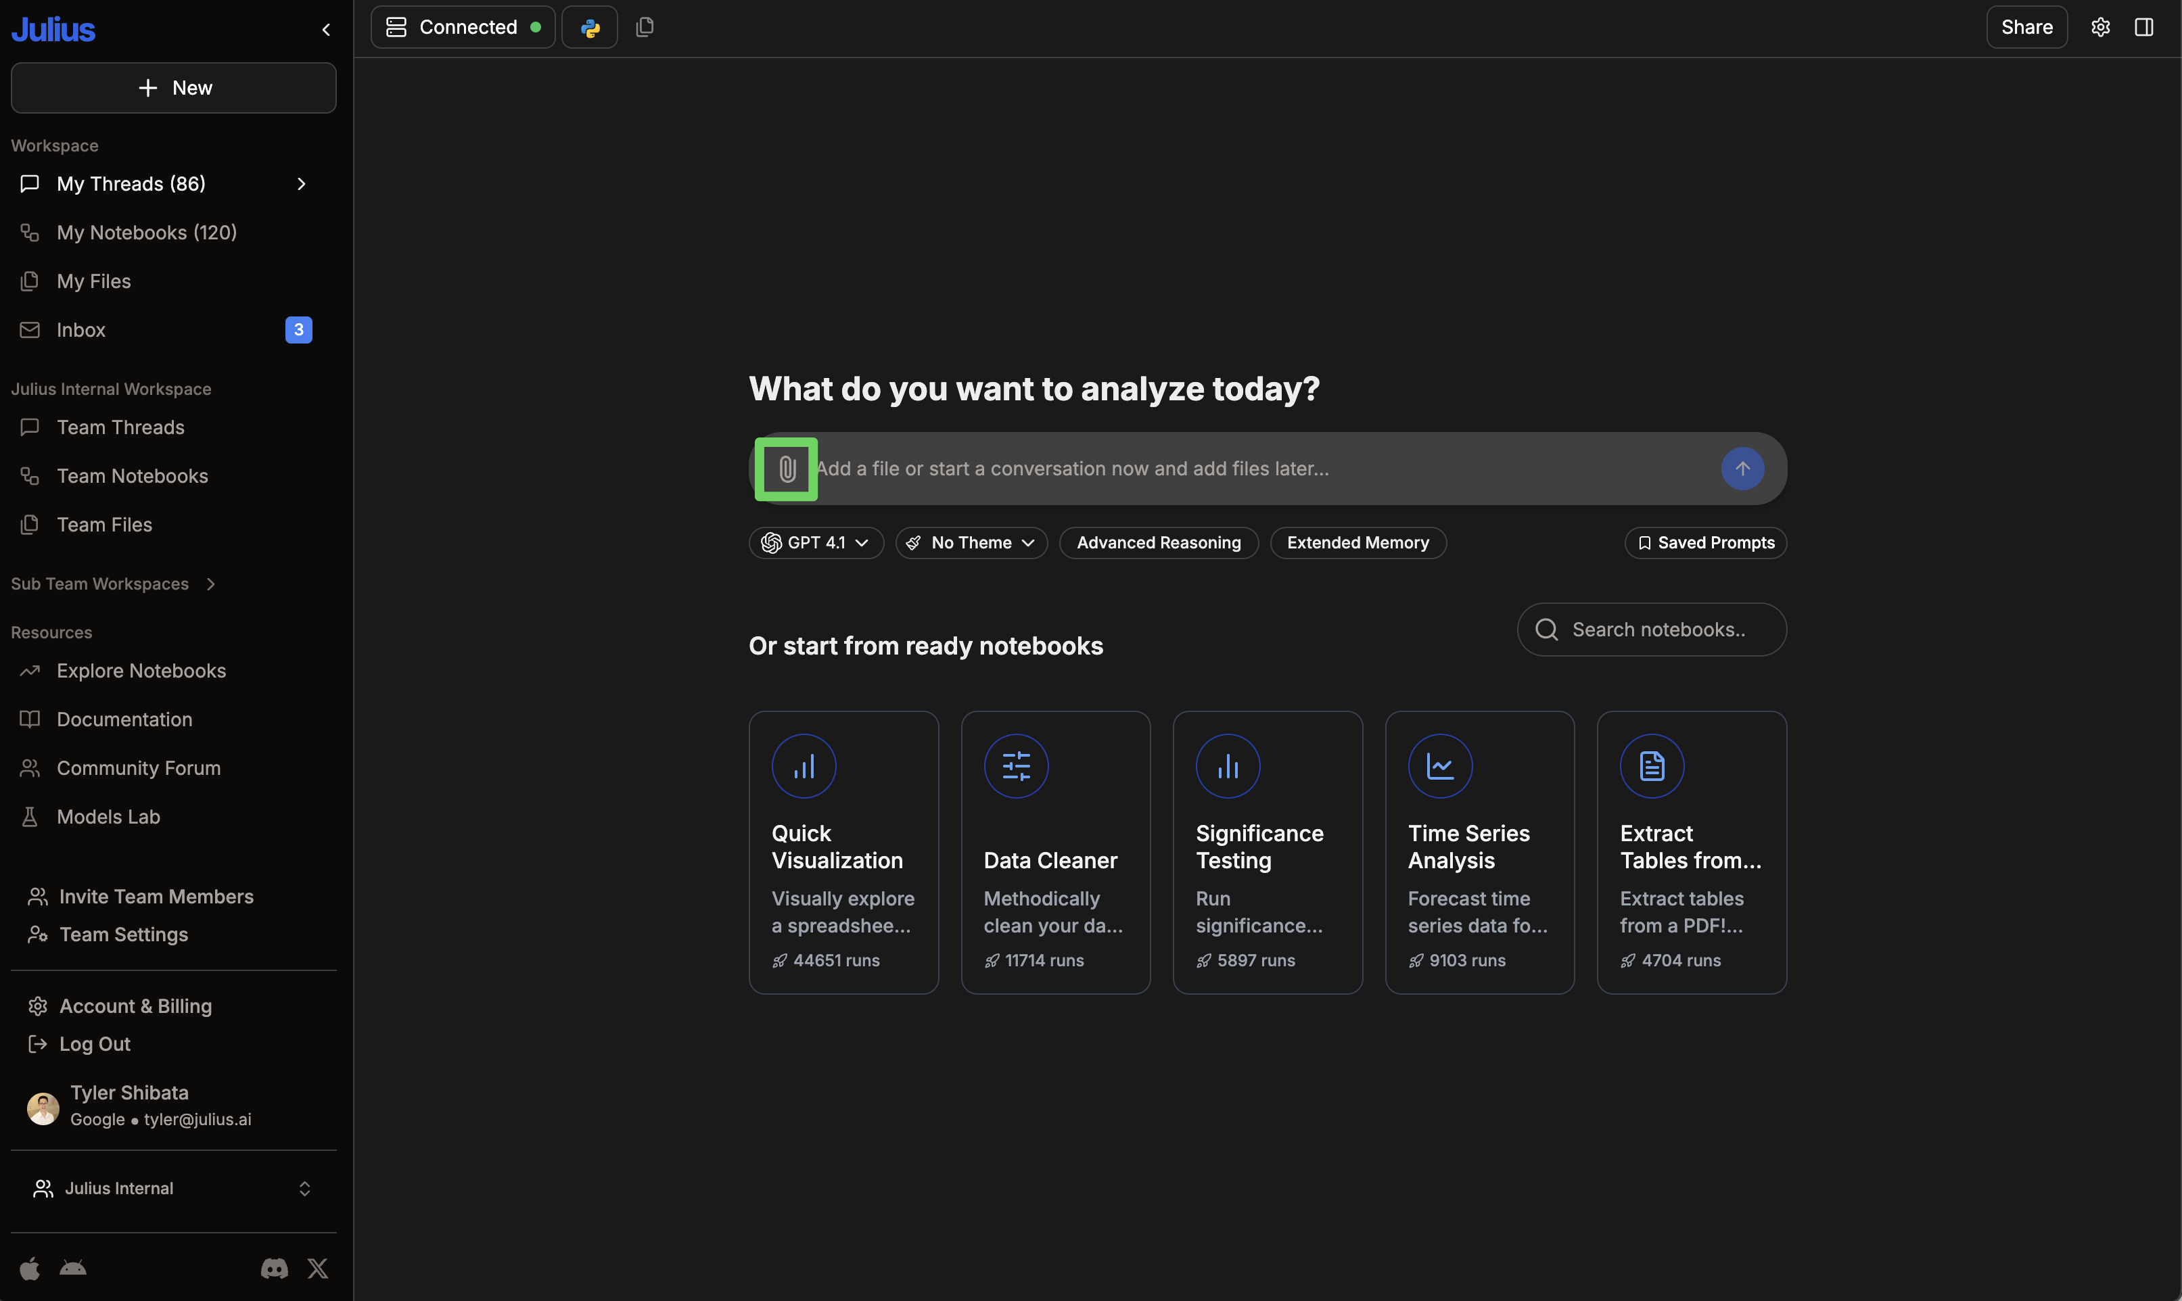Click the Discord icon in sidebar footer
Image resolution: width=2182 pixels, height=1301 pixels.
pos(275,1268)
